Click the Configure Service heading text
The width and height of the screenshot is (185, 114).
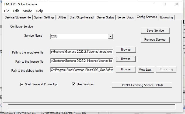click(22, 26)
